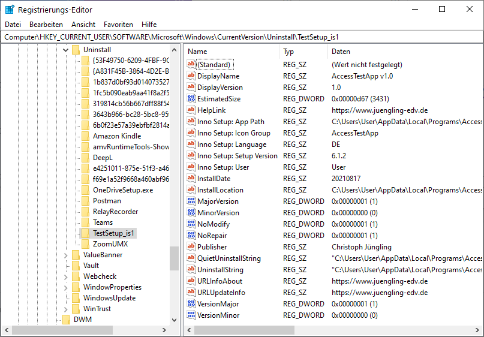The height and width of the screenshot is (337, 484).
Task: Select the URLUpdateInfo value name
Action: pyautogui.click(x=221, y=292)
